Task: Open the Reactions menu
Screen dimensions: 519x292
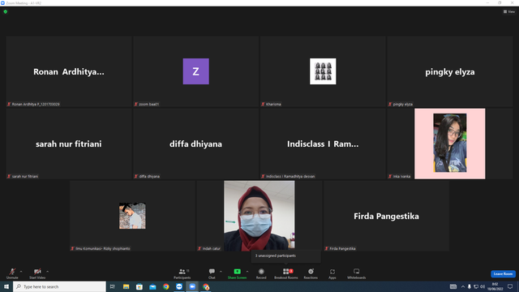Action: pyautogui.click(x=311, y=273)
